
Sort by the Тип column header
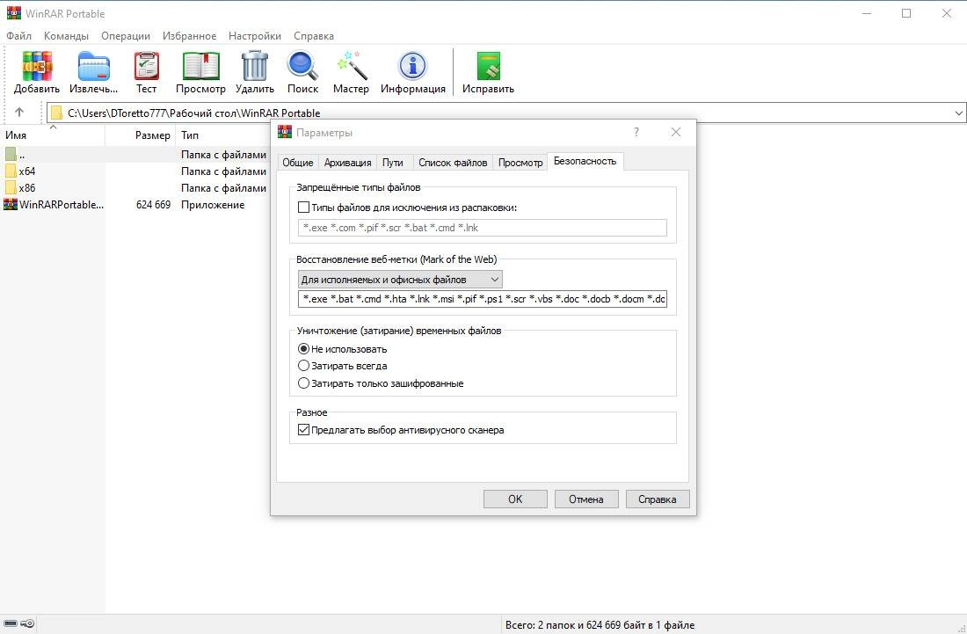(x=222, y=135)
